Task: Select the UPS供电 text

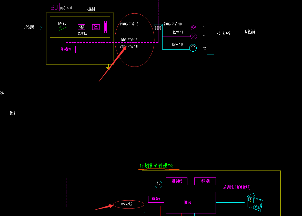Action: [x=29, y=27]
